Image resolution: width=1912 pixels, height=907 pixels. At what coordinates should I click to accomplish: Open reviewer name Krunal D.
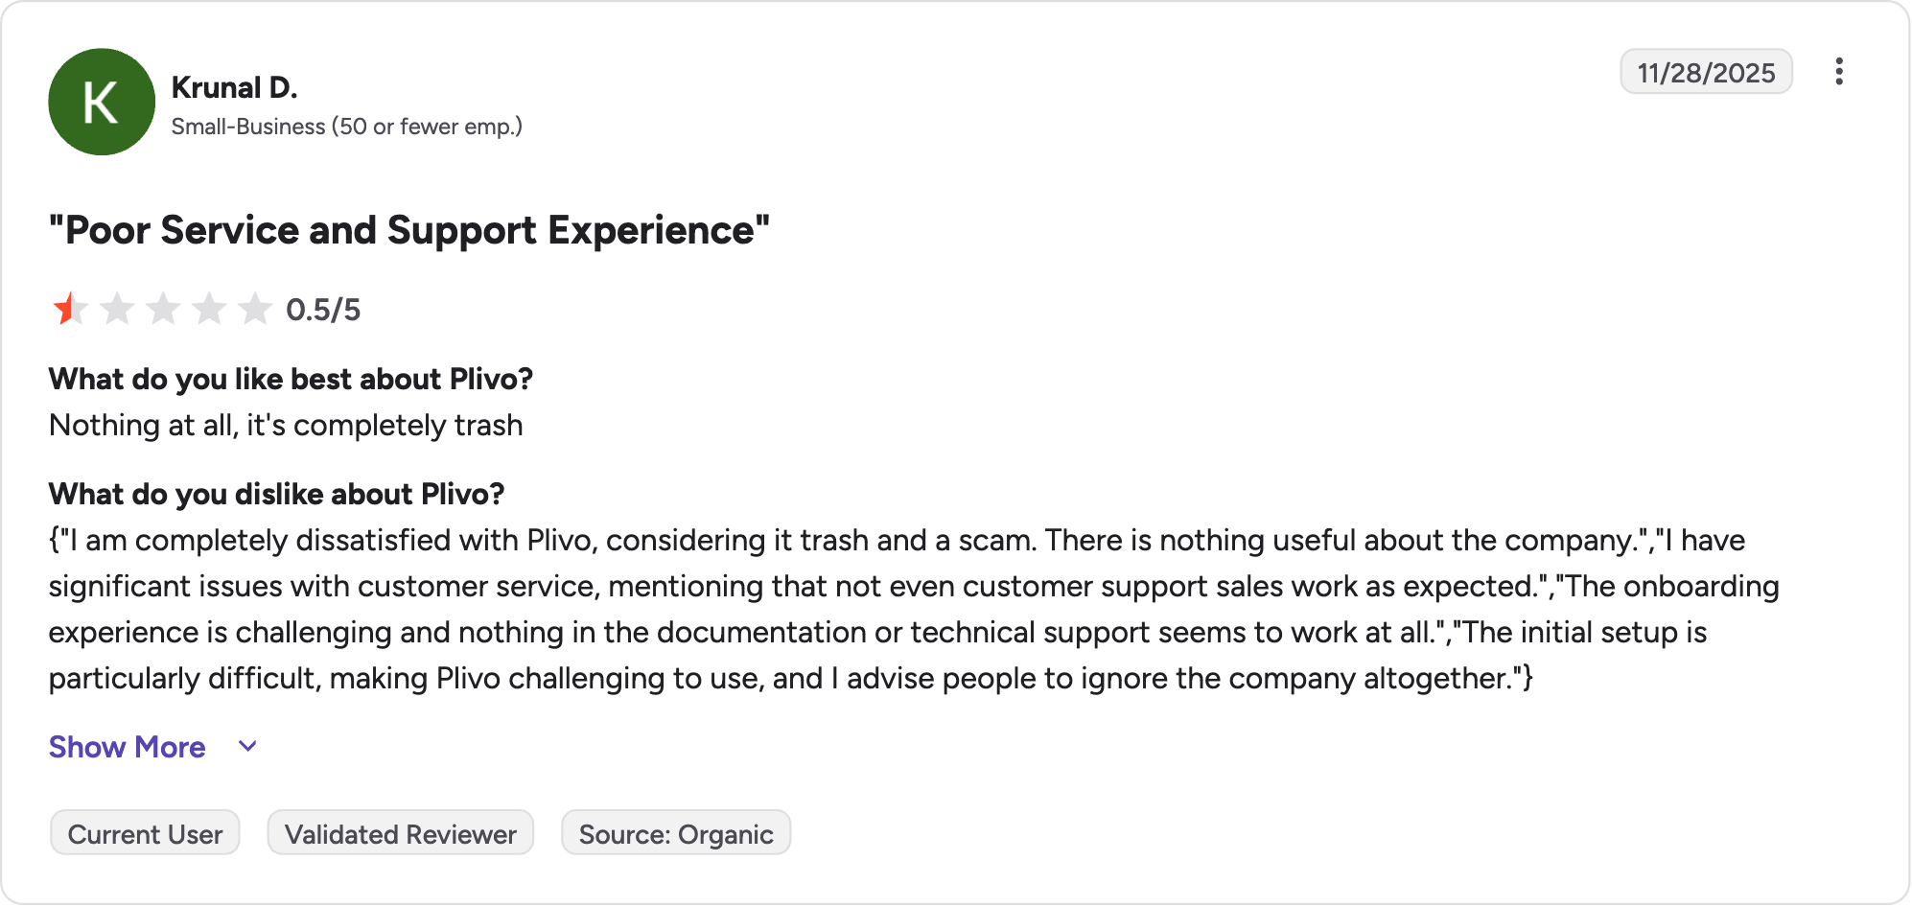click(x=234, y=87)
